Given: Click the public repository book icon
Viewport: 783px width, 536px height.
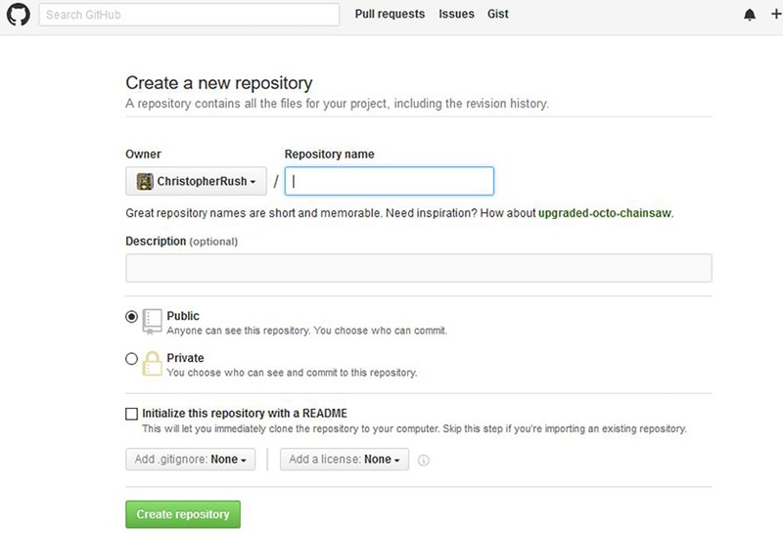Looking at the screenshot, I should click(x=152, y=321).
